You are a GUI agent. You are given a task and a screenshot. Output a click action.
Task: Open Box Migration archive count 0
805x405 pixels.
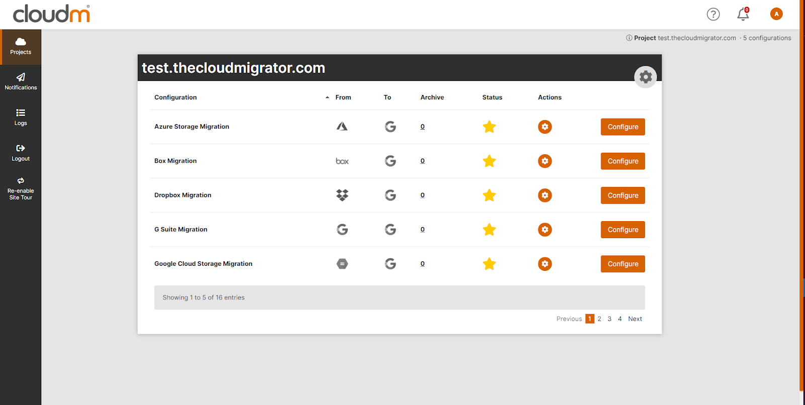click(423, 161)
